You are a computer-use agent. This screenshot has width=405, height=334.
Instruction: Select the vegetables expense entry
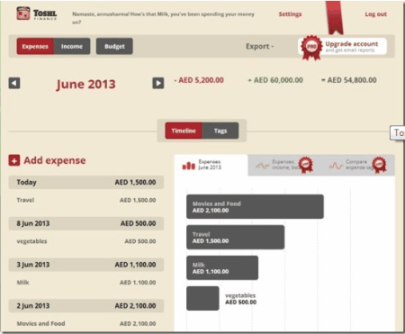(x=86, y=241)
